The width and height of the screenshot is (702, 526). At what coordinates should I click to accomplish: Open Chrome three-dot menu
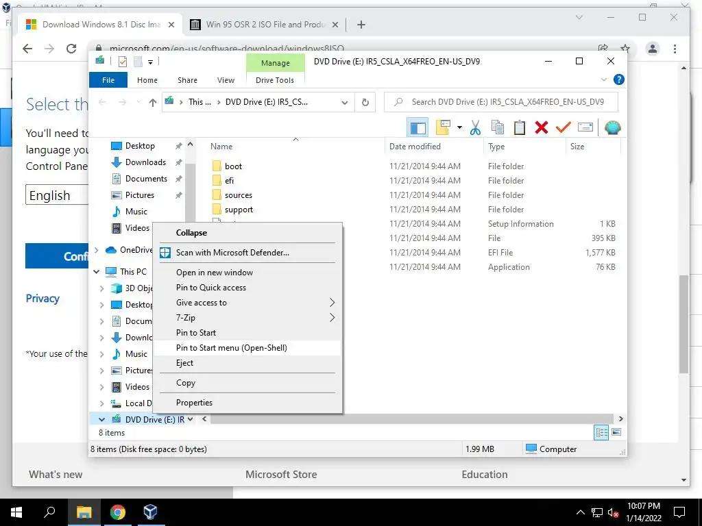(675, 49)
